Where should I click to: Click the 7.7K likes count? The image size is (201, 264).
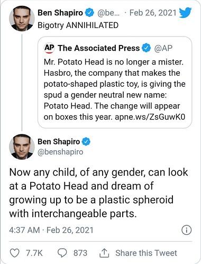click(x=34, y=253)
